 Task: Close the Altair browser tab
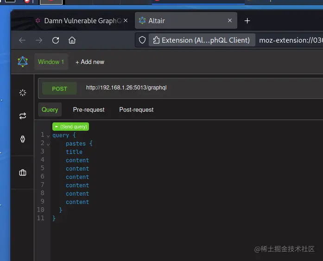(x=230, y=20)
